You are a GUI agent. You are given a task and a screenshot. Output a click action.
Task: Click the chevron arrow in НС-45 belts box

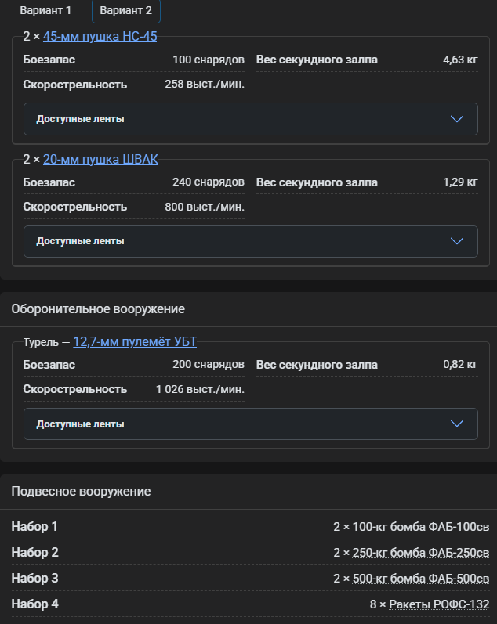(458, 119)
